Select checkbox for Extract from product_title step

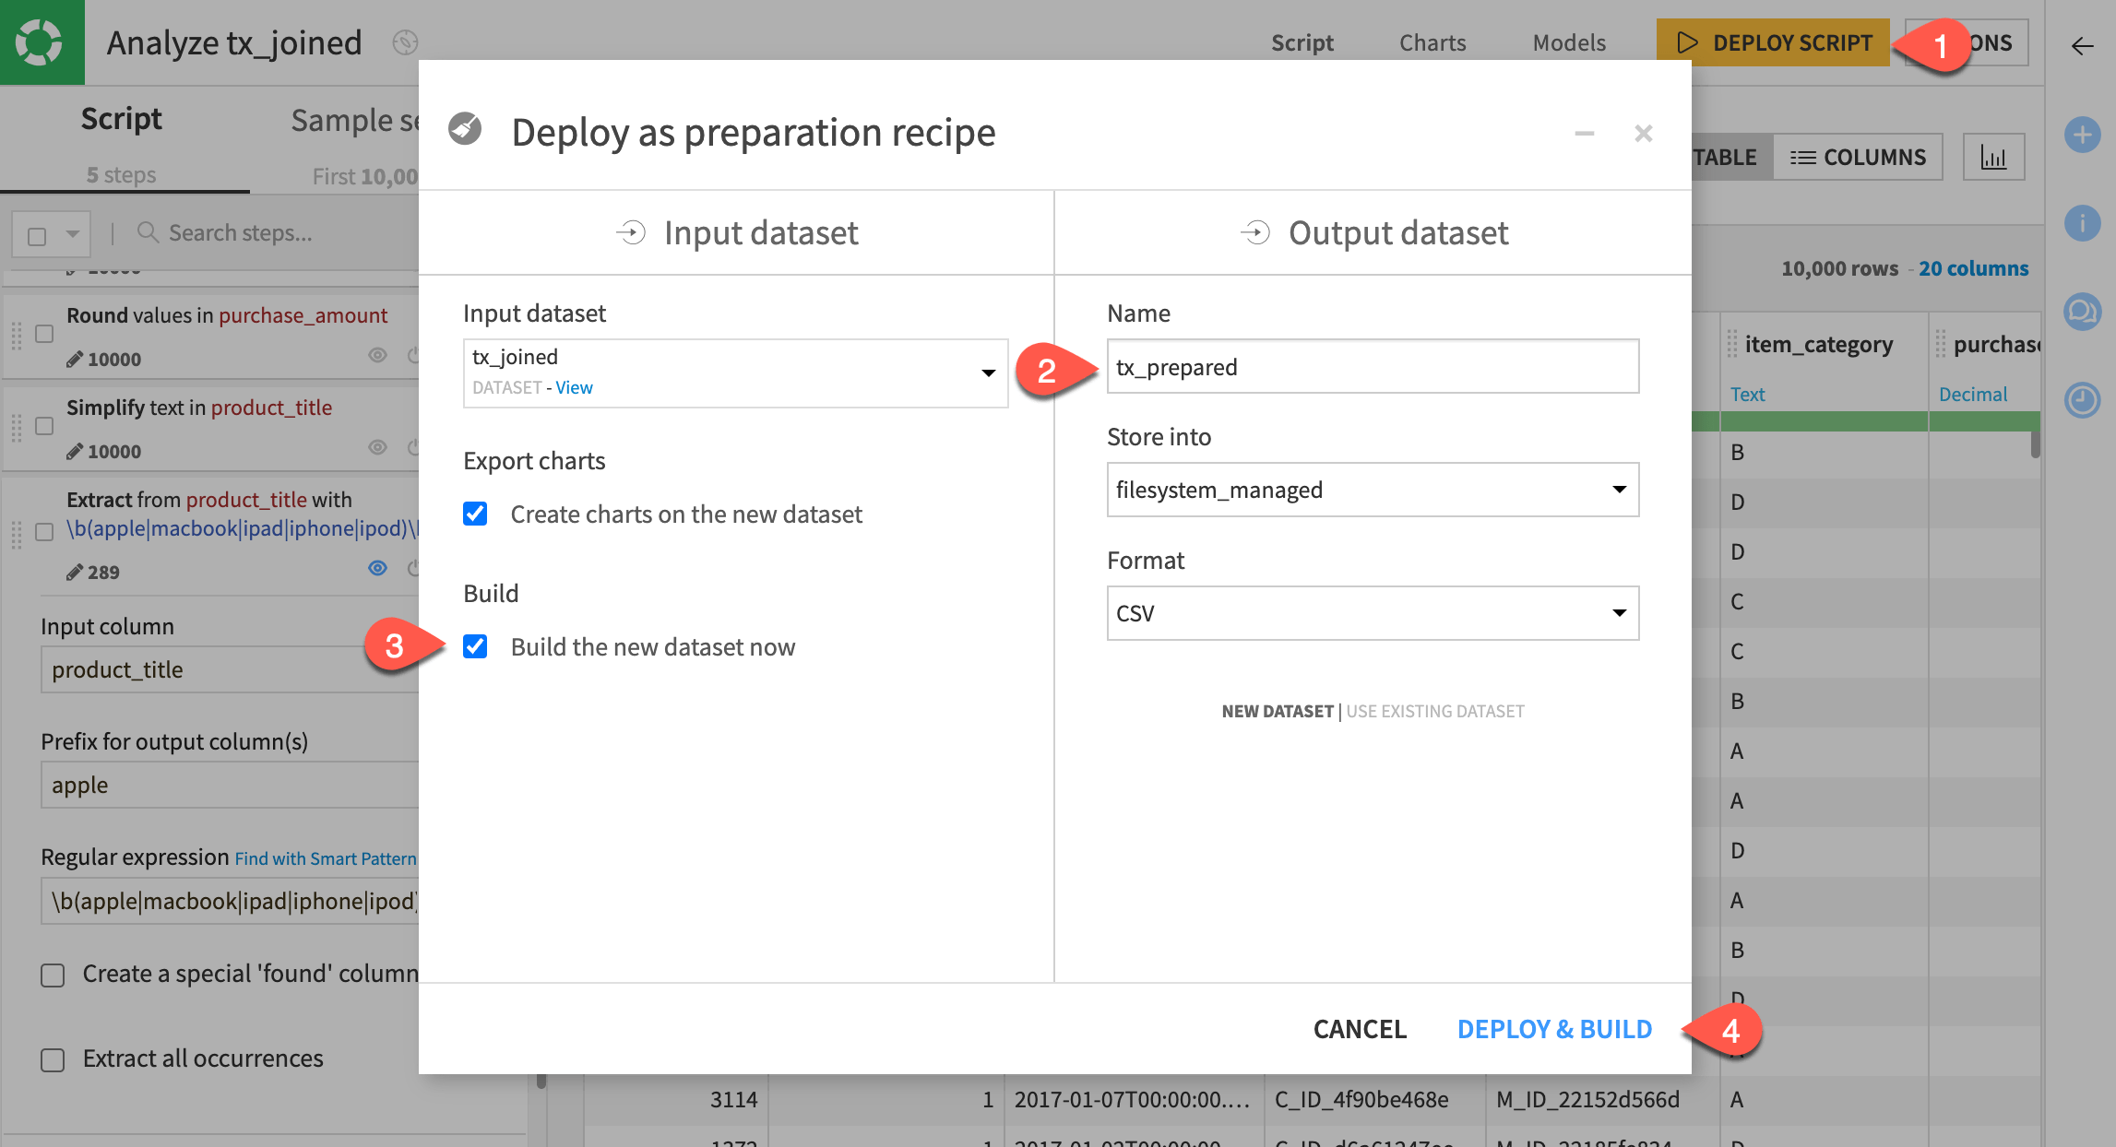[44, 532]
